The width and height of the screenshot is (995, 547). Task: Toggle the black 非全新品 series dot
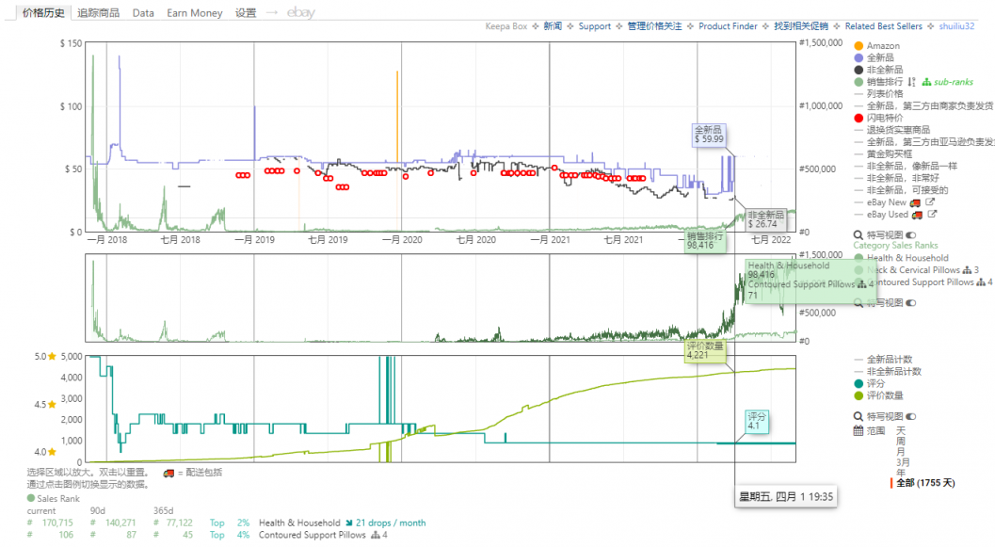859,70
